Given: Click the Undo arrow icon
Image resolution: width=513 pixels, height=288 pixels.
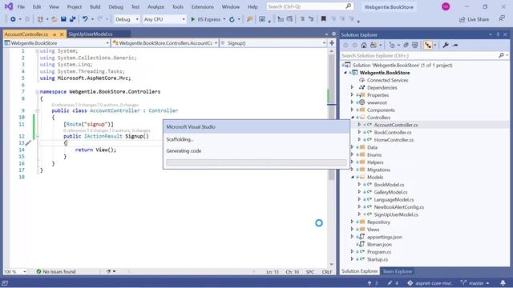Looking at the screenshot, I should (x=85, y=19).
